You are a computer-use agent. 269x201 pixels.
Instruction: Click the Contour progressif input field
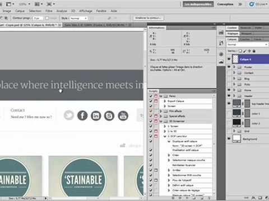pyautogui.click(x=38, y=18)
